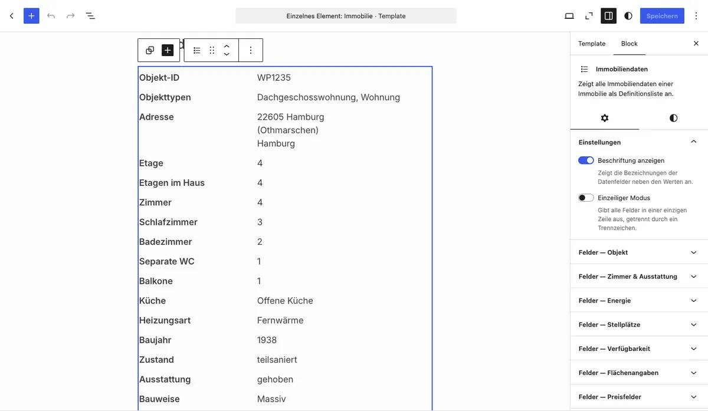708x411 pixels.
Task: Open the options three-dot menu in the top bar
Action: (696, 16)
